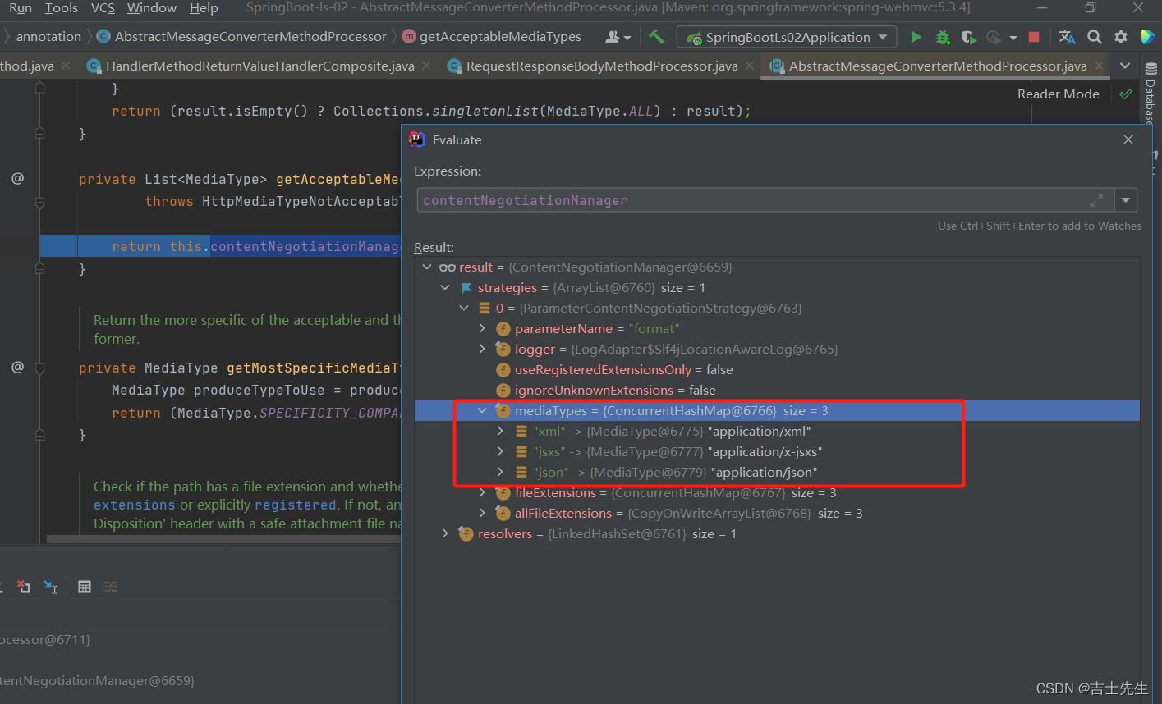Viewport: 1162px width, 704px height.
Task: Click the green inspections checkmark icon
Action: [1125, 94]
